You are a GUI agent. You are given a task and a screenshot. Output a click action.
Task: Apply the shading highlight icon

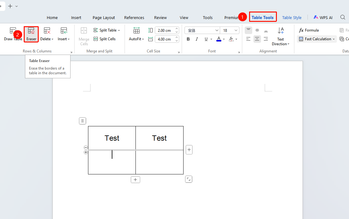[231, 39]
